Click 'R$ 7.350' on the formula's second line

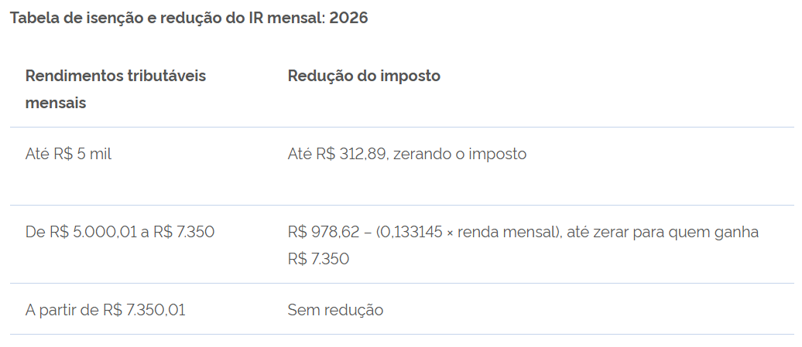click(x=318, y=258)
